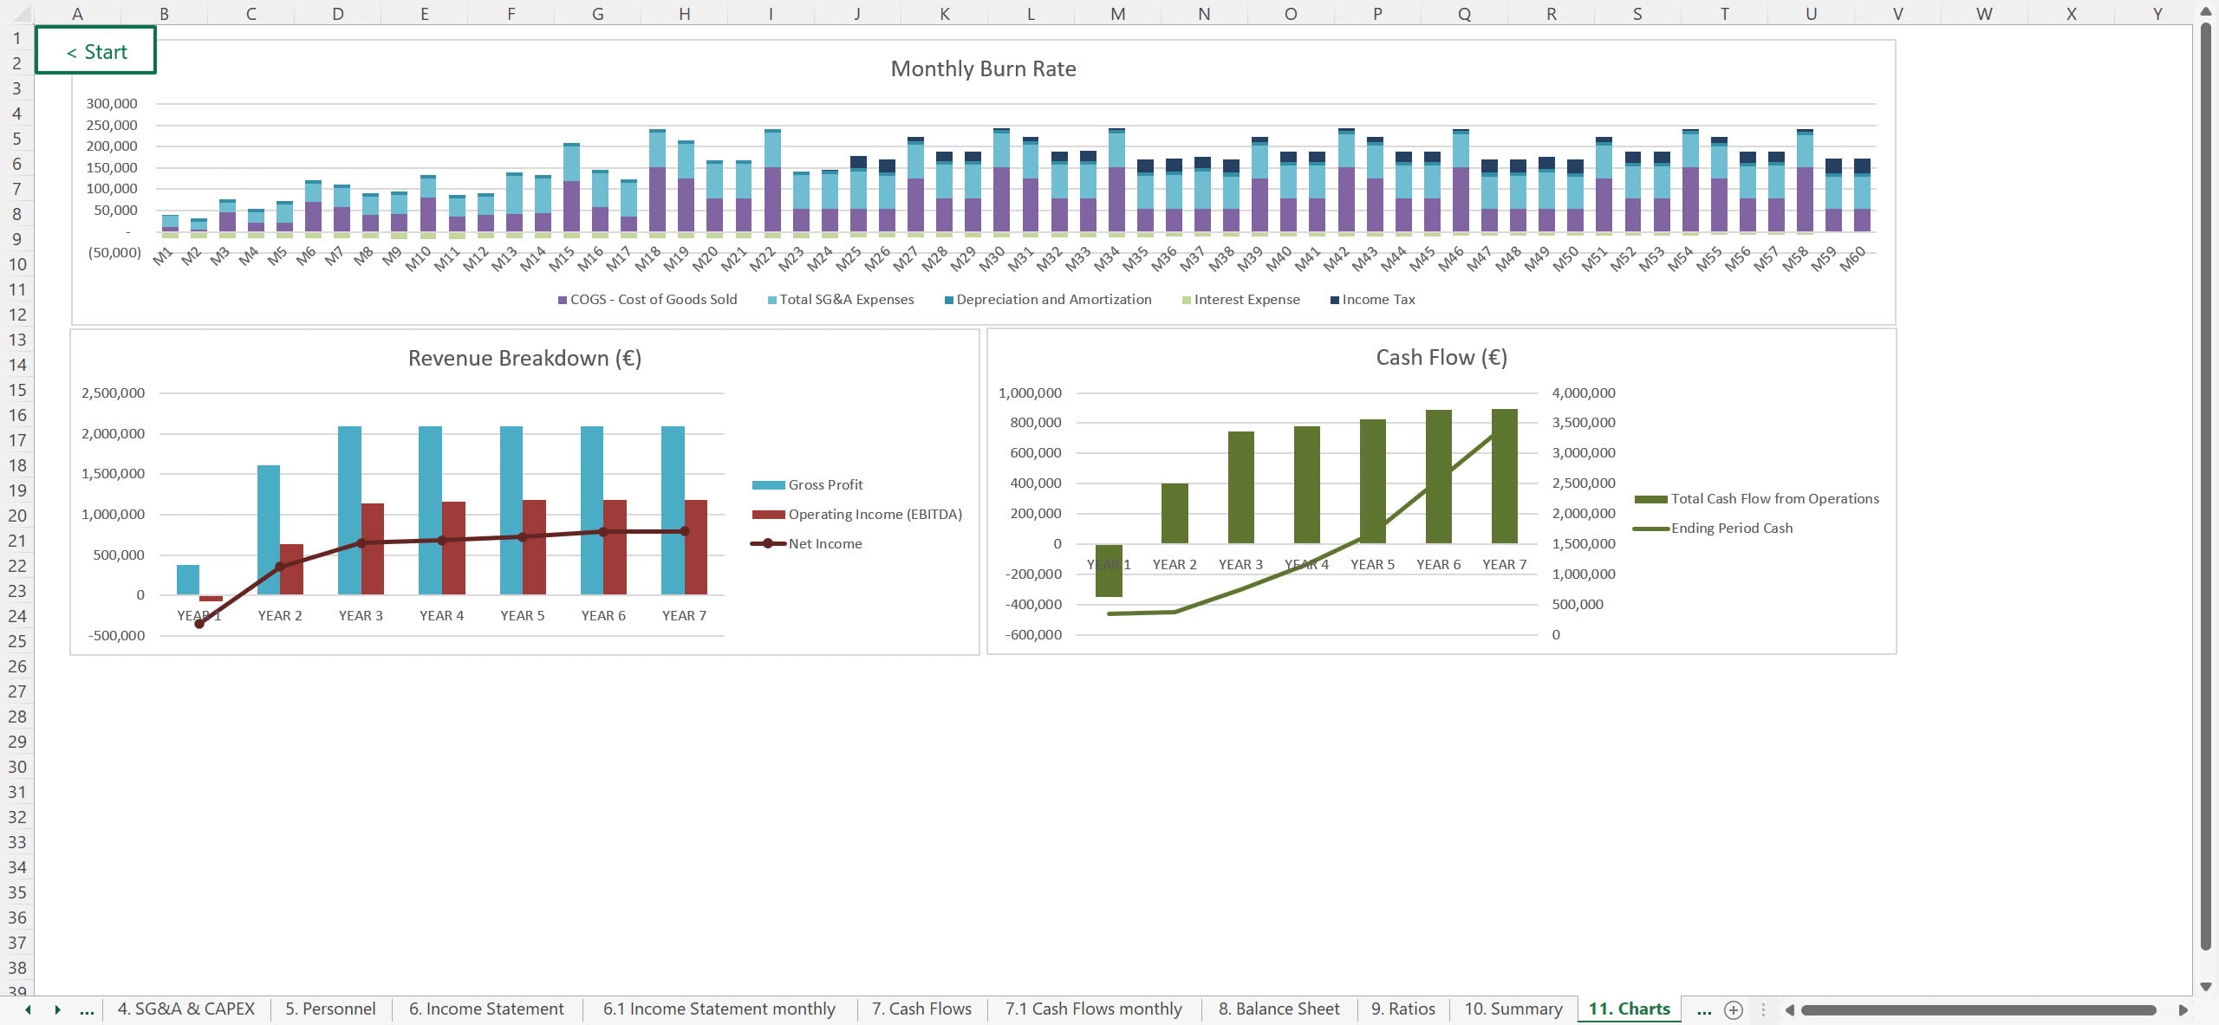Click the Income Tax legend color swatch
Screen dimensions: 2219x1025
point(1335,300)
